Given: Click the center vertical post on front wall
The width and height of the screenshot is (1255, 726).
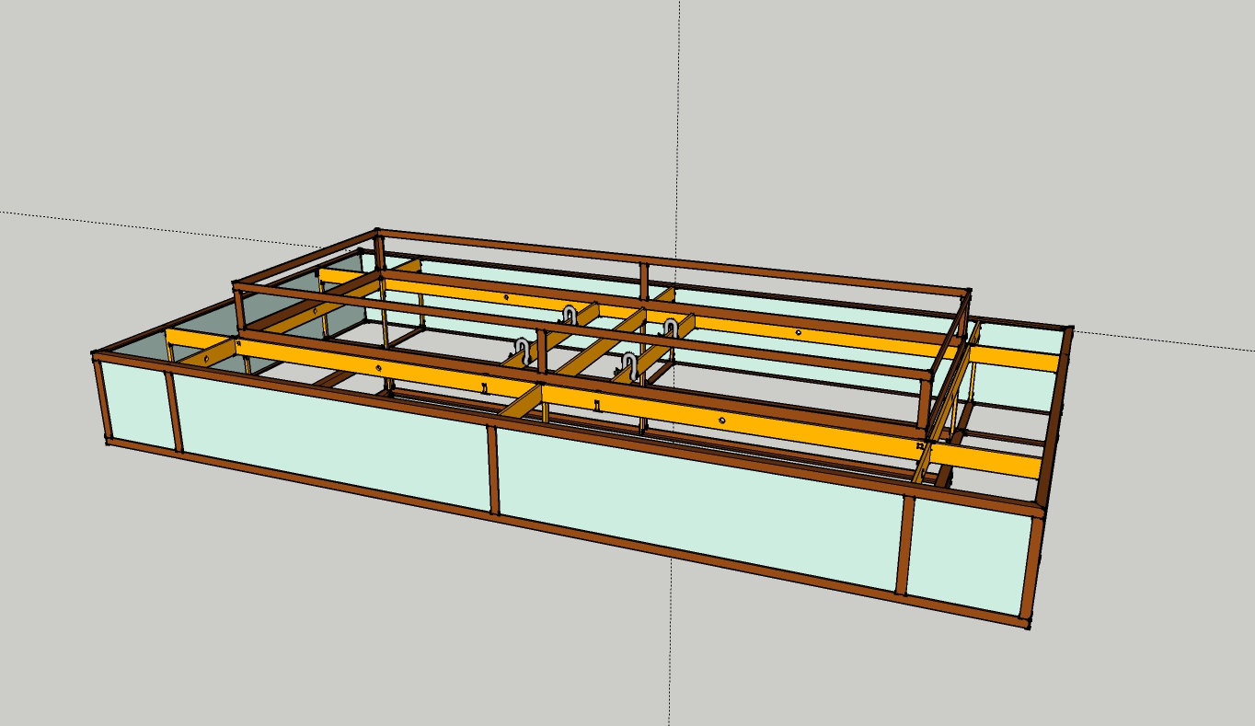Looking at the screenshot, I should [x=493, y=469].
